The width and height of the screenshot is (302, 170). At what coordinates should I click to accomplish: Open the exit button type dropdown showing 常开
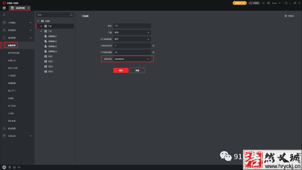132,39
